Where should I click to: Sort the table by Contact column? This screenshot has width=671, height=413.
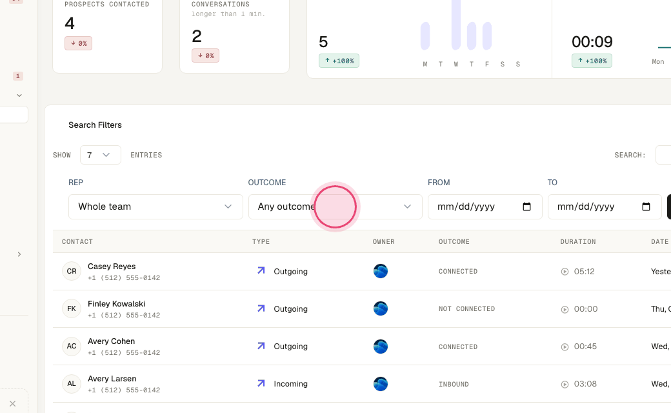point(77,242)
